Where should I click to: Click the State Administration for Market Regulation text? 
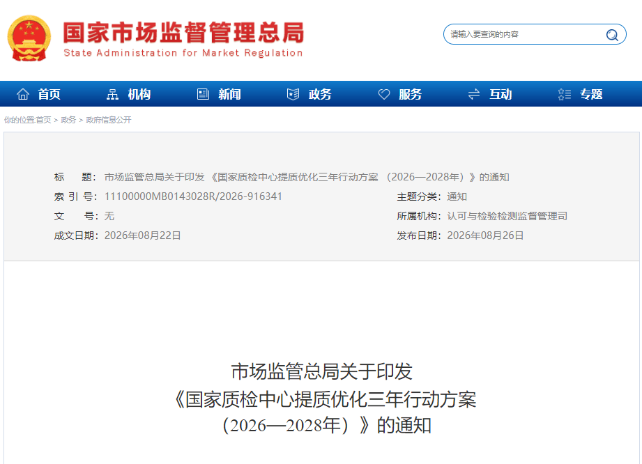(183, 53)
